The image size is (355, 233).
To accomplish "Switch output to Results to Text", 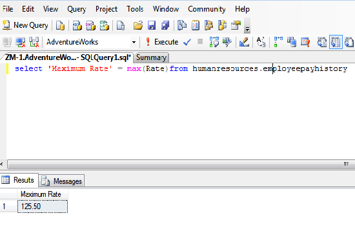I will [x=322, y=42].
